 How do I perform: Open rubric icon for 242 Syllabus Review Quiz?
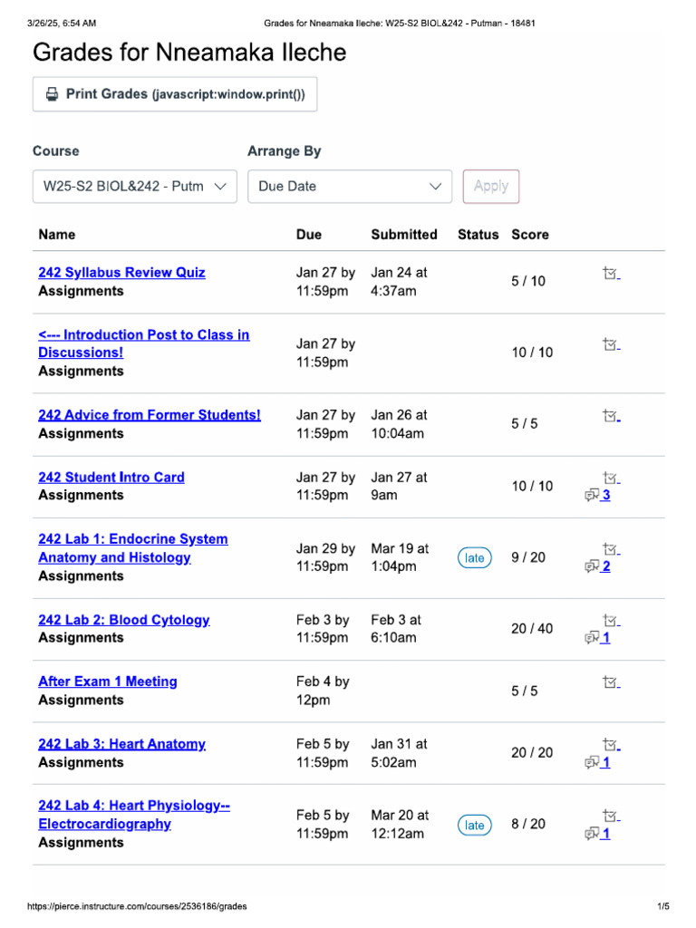pos(611,273)
